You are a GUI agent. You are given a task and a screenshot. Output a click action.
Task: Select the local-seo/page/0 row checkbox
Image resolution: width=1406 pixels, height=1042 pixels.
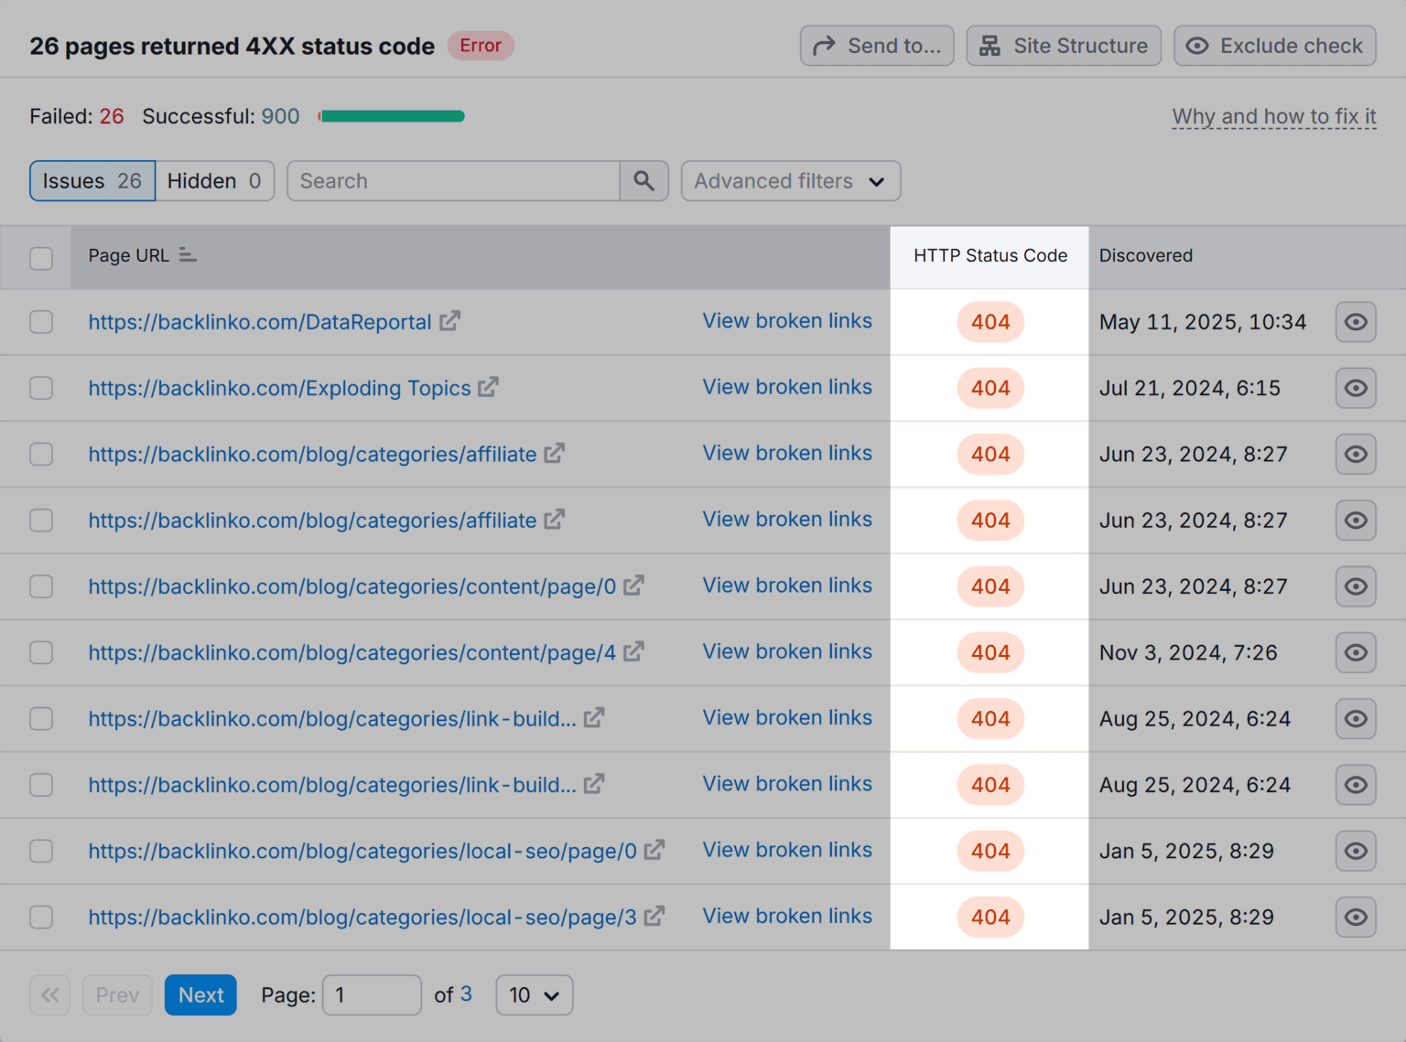(41, 851)
